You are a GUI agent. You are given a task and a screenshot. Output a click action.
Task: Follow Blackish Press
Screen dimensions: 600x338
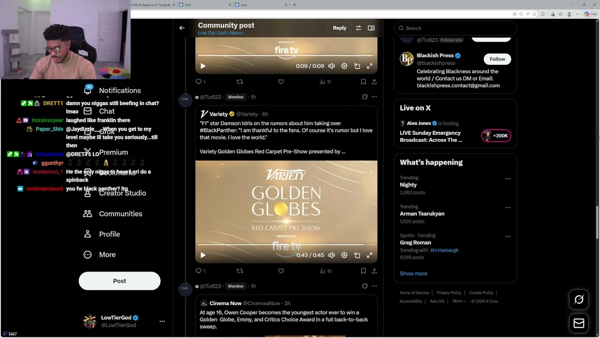[497, 59]
